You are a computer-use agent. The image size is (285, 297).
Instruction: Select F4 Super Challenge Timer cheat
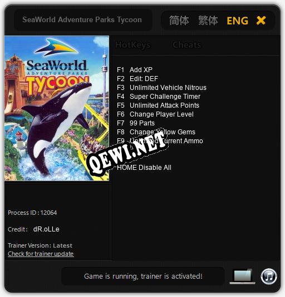pyautogui.click(x=159, y=97)
